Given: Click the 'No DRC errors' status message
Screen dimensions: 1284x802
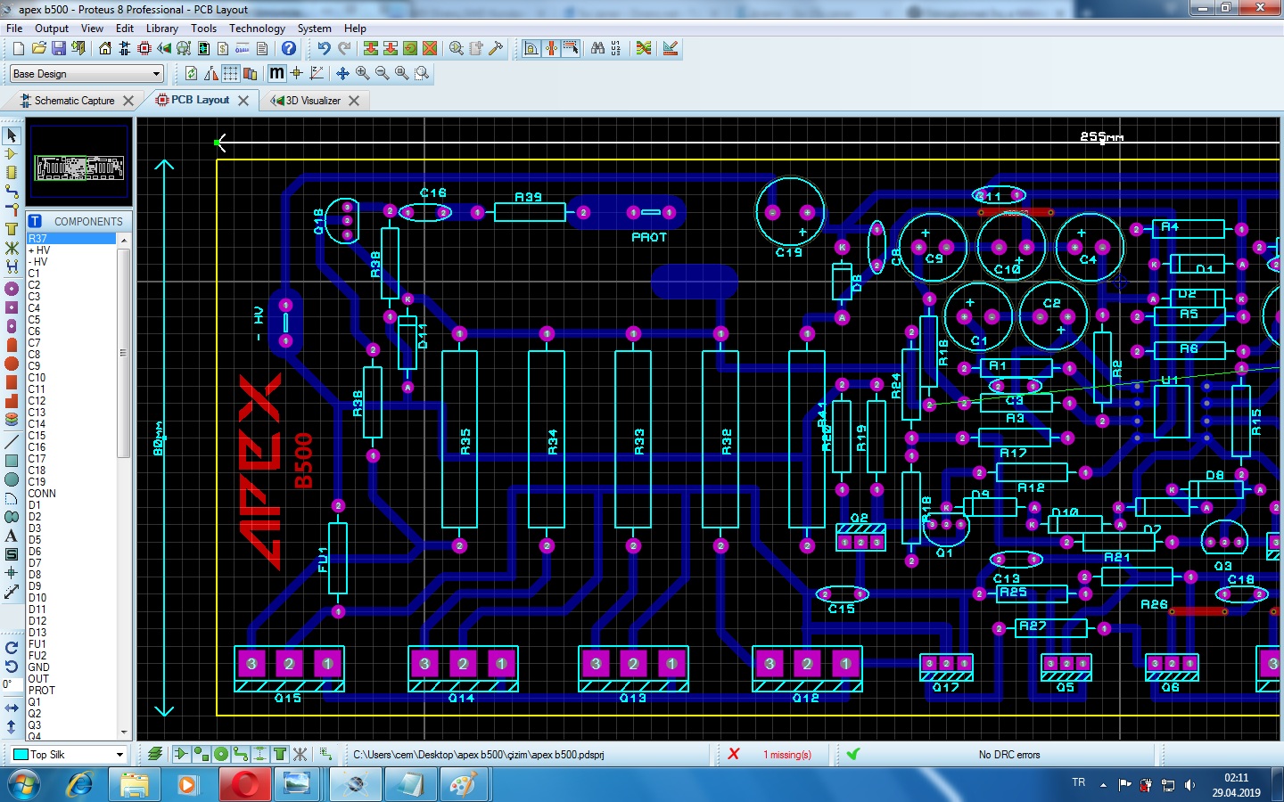Looking at the screenshot, I should tap(1009, 755).
